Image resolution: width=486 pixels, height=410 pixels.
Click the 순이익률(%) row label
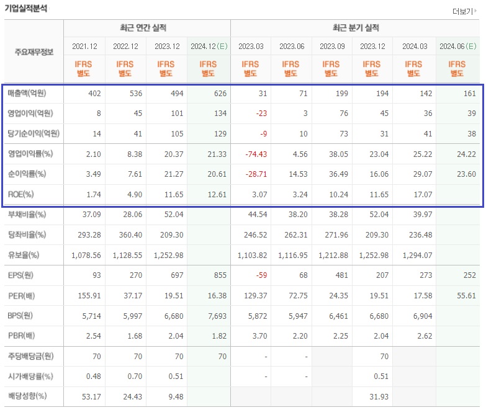click(27, 174)
